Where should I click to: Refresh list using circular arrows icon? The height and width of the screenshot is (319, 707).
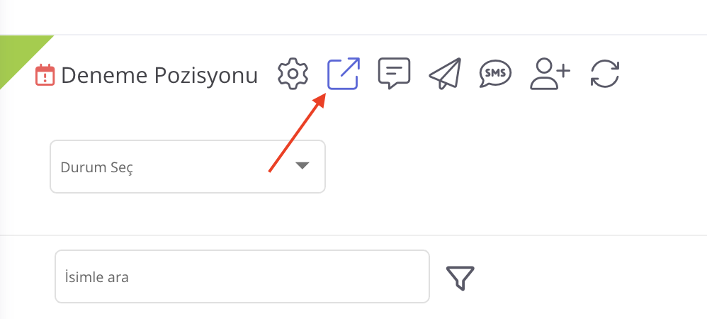605,74
